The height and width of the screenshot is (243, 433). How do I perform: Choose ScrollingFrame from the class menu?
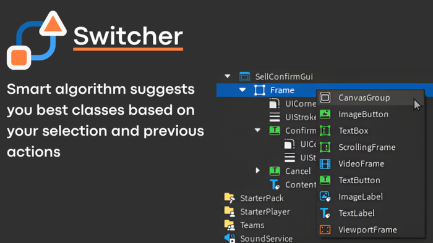click(x=371, y=147)
